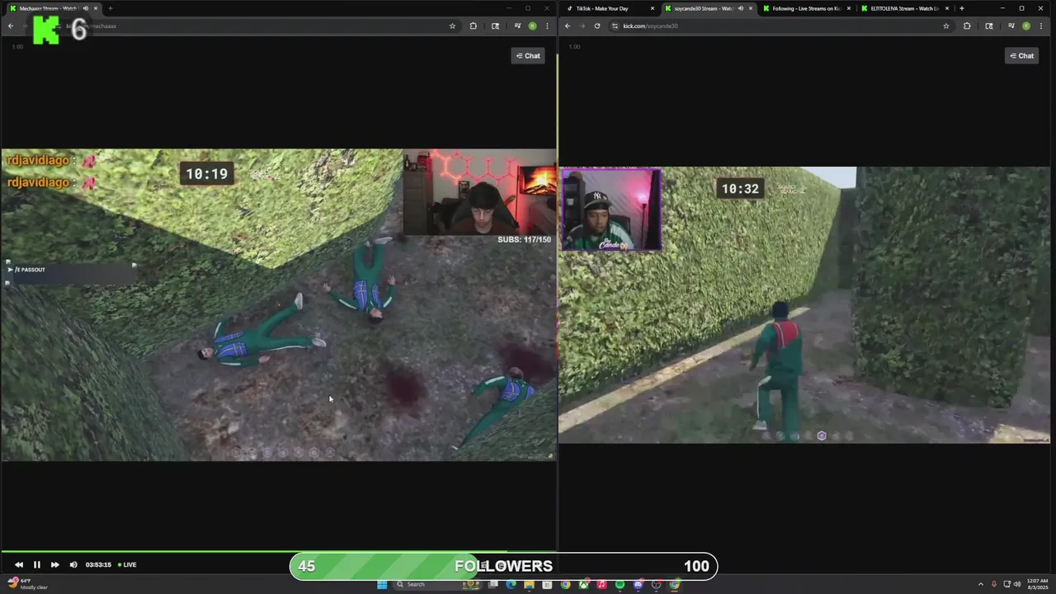
Task: Open the profile avatar in right window
Action: coord(1026,26)
